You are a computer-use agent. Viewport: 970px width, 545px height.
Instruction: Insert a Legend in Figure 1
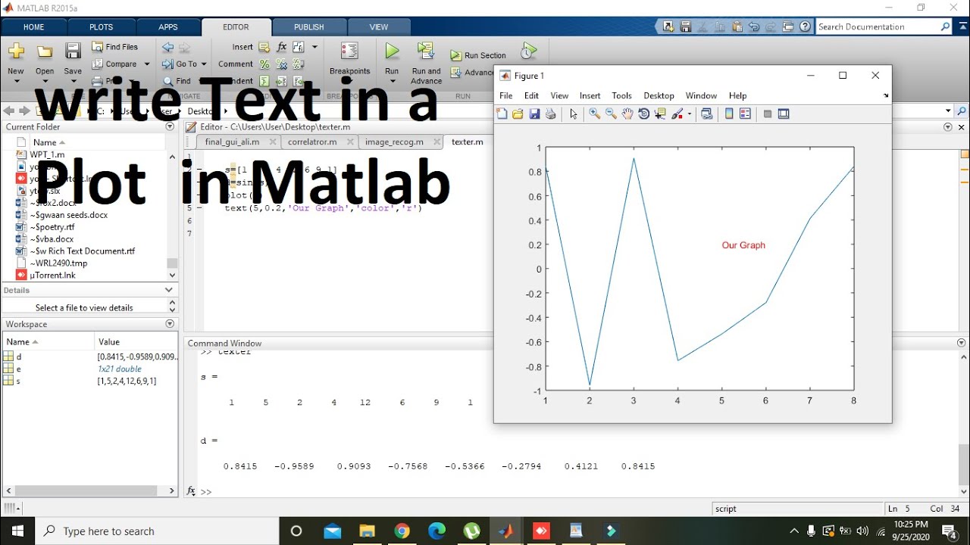tap(745, 114)
